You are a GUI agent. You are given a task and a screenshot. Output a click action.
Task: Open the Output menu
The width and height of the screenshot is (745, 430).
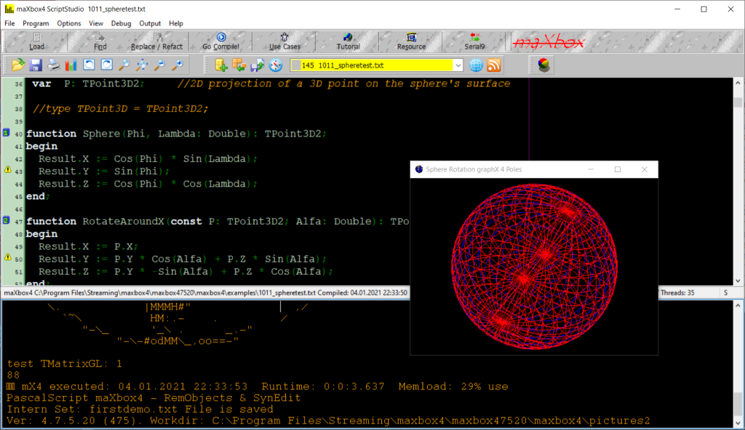click(150, 23)
